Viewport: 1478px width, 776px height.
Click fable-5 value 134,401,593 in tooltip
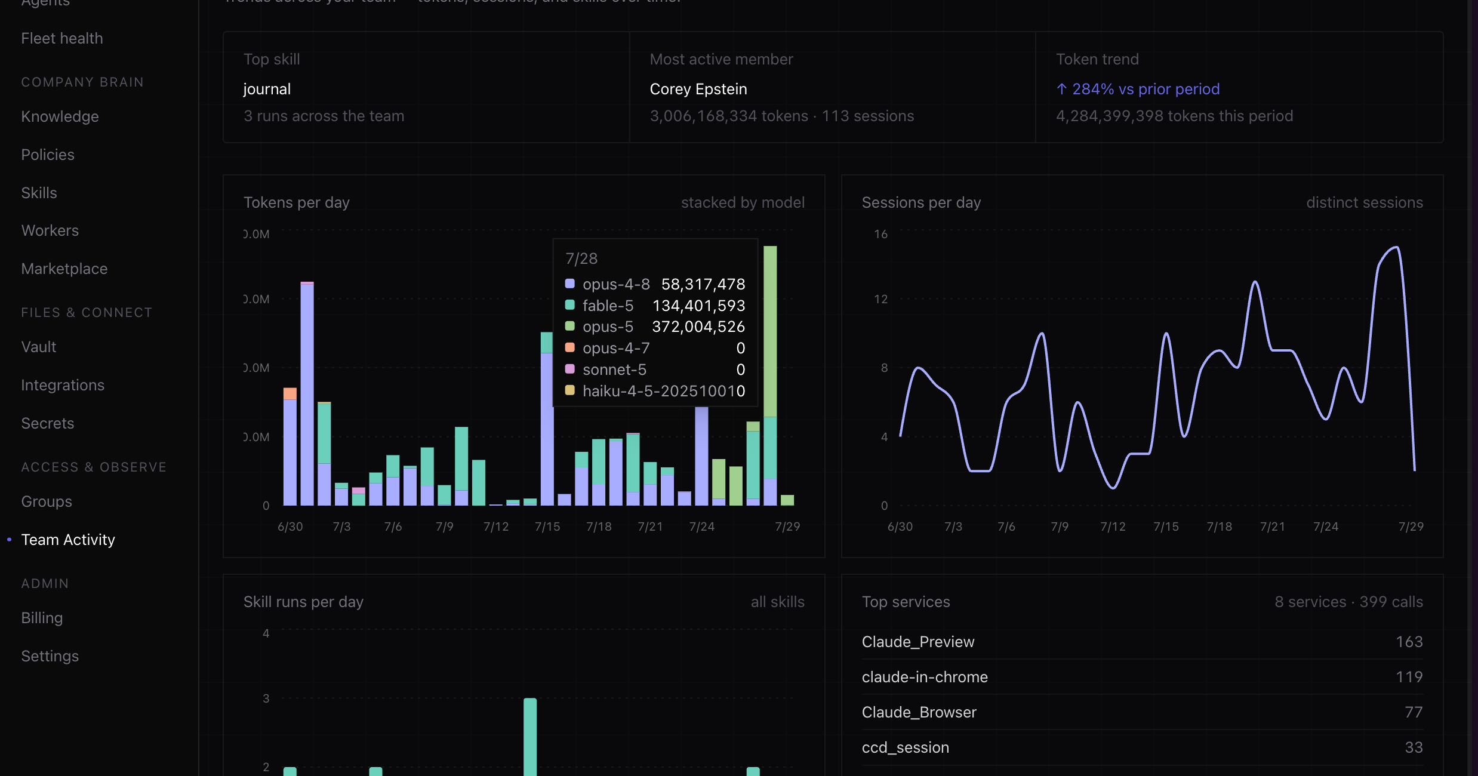point(698,306)
